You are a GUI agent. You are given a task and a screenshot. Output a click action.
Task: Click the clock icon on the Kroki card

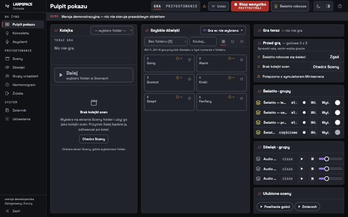tap(230, 78)
